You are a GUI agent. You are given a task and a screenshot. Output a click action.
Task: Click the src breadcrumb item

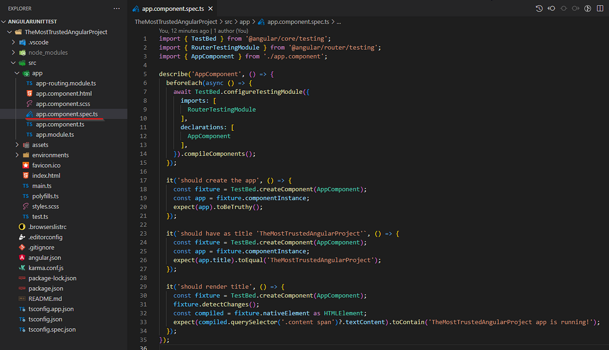(x=228, y=21)
